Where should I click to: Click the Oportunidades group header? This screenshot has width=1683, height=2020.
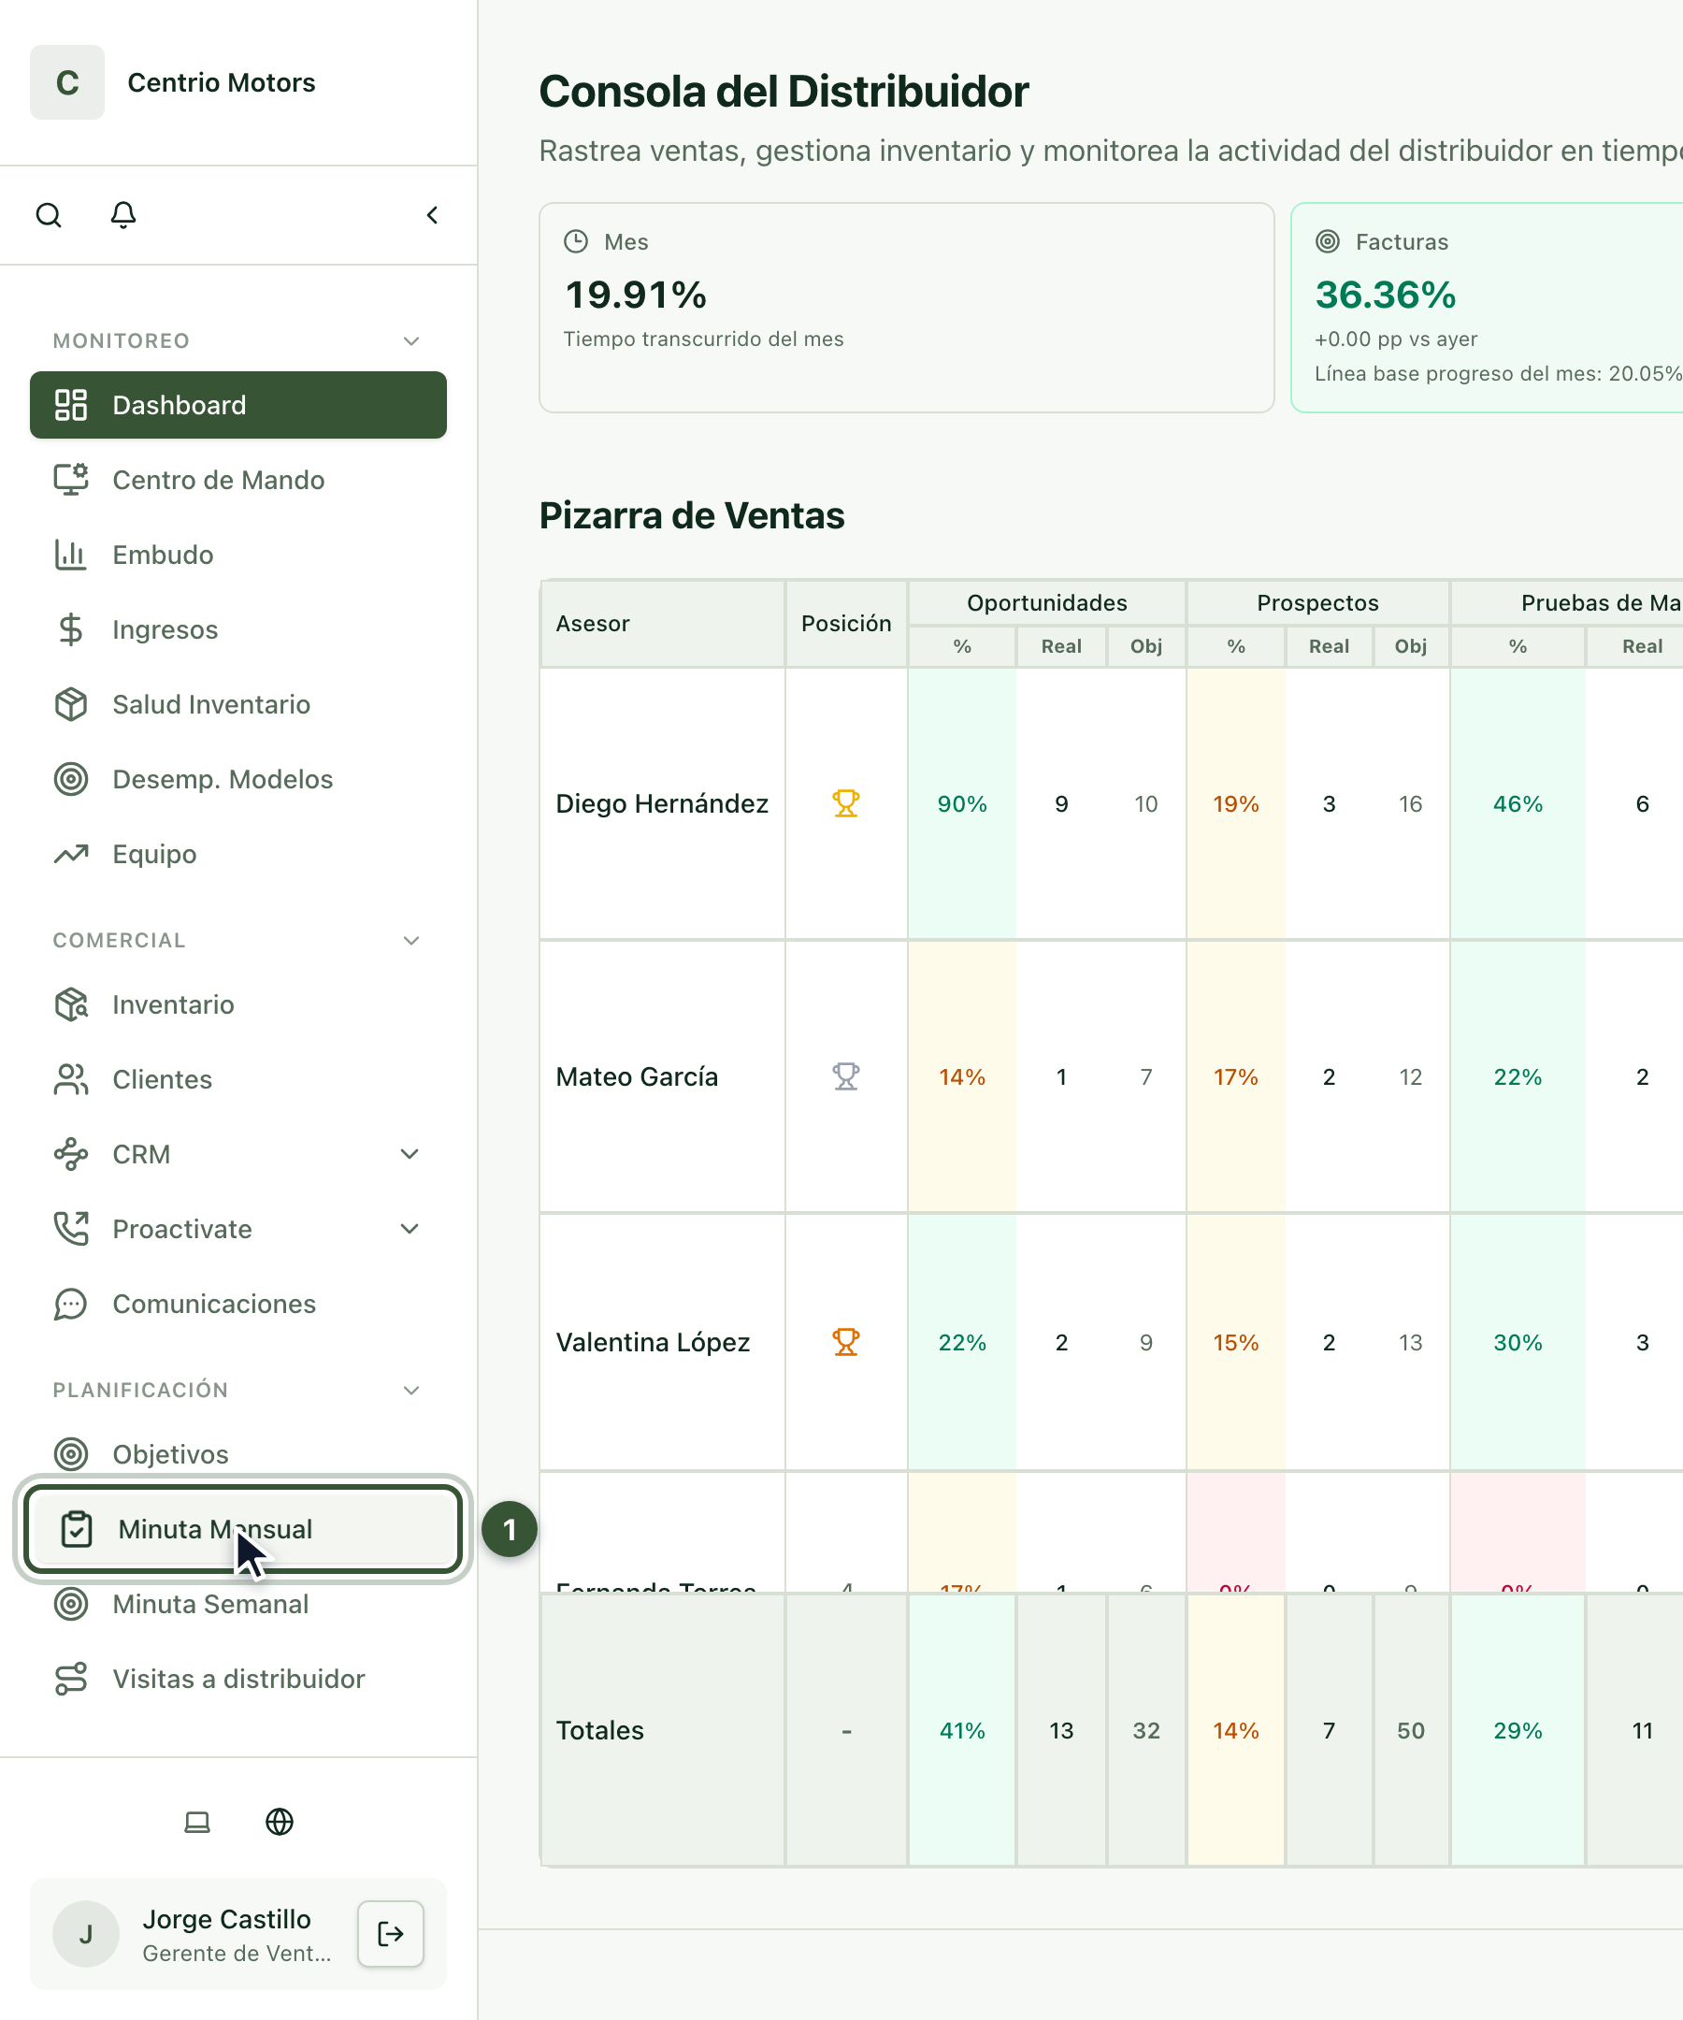[1046, 603]
